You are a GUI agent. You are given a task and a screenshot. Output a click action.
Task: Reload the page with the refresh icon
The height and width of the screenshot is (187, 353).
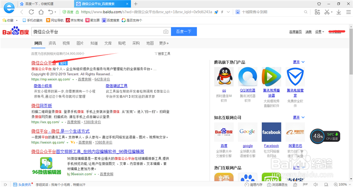coord(31,12)
